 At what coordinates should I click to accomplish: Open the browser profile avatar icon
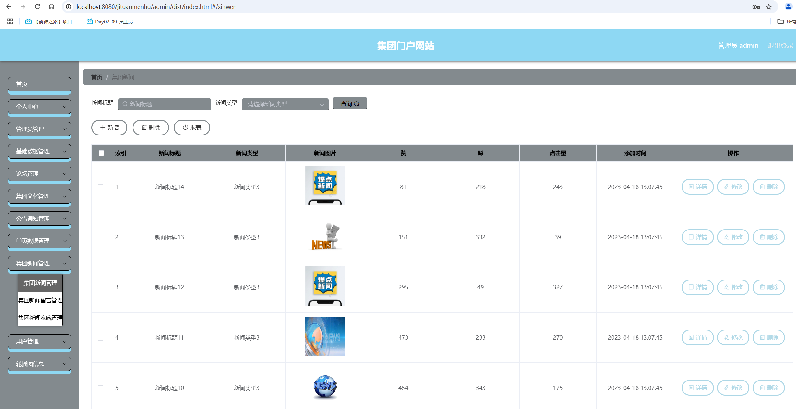coord(788,7)
